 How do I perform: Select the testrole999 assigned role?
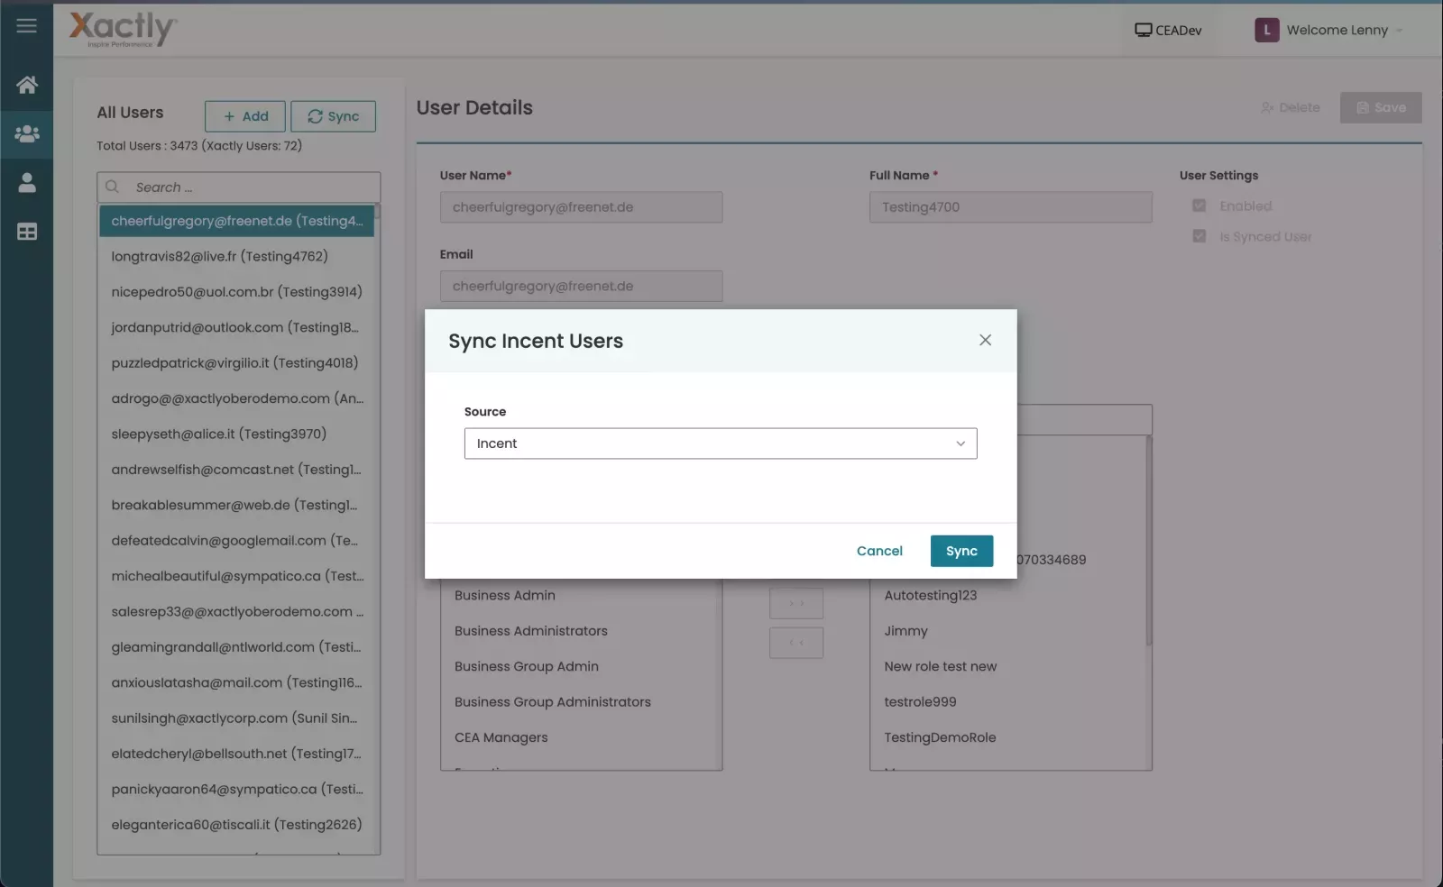1007,702
